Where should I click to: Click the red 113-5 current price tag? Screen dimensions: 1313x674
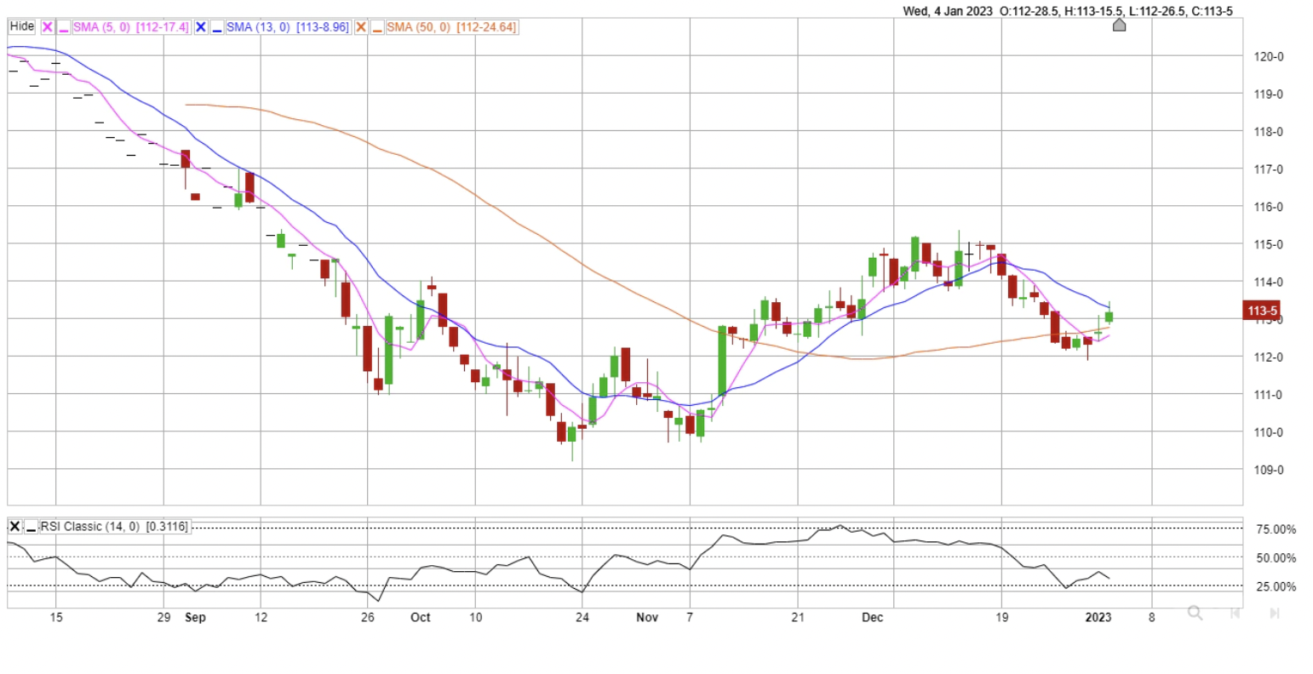(x=1262, y=311)
